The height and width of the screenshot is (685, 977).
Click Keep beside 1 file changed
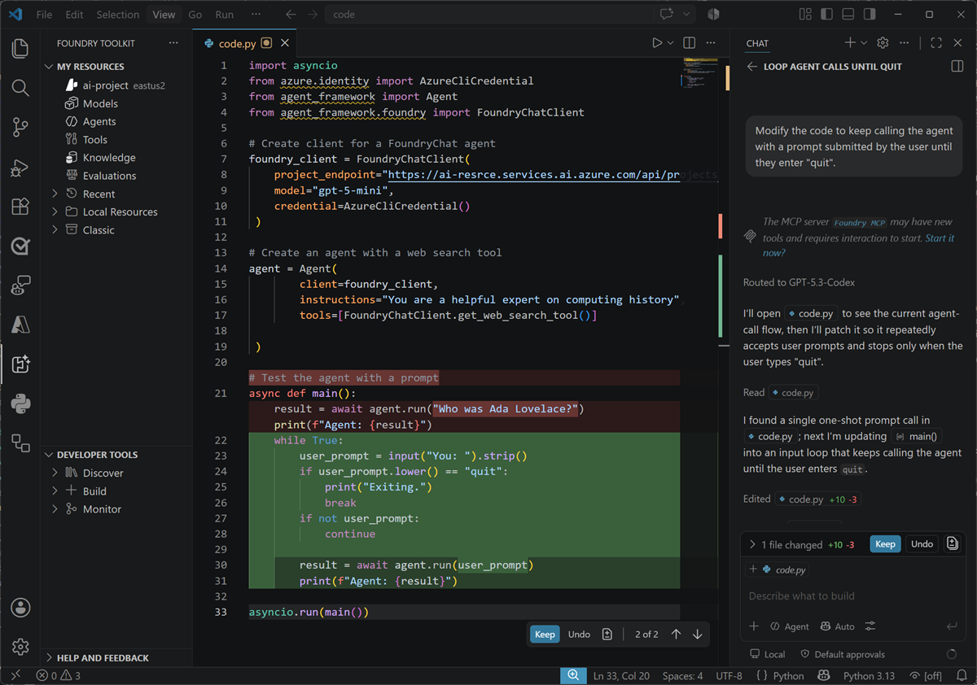pos(885,544)
